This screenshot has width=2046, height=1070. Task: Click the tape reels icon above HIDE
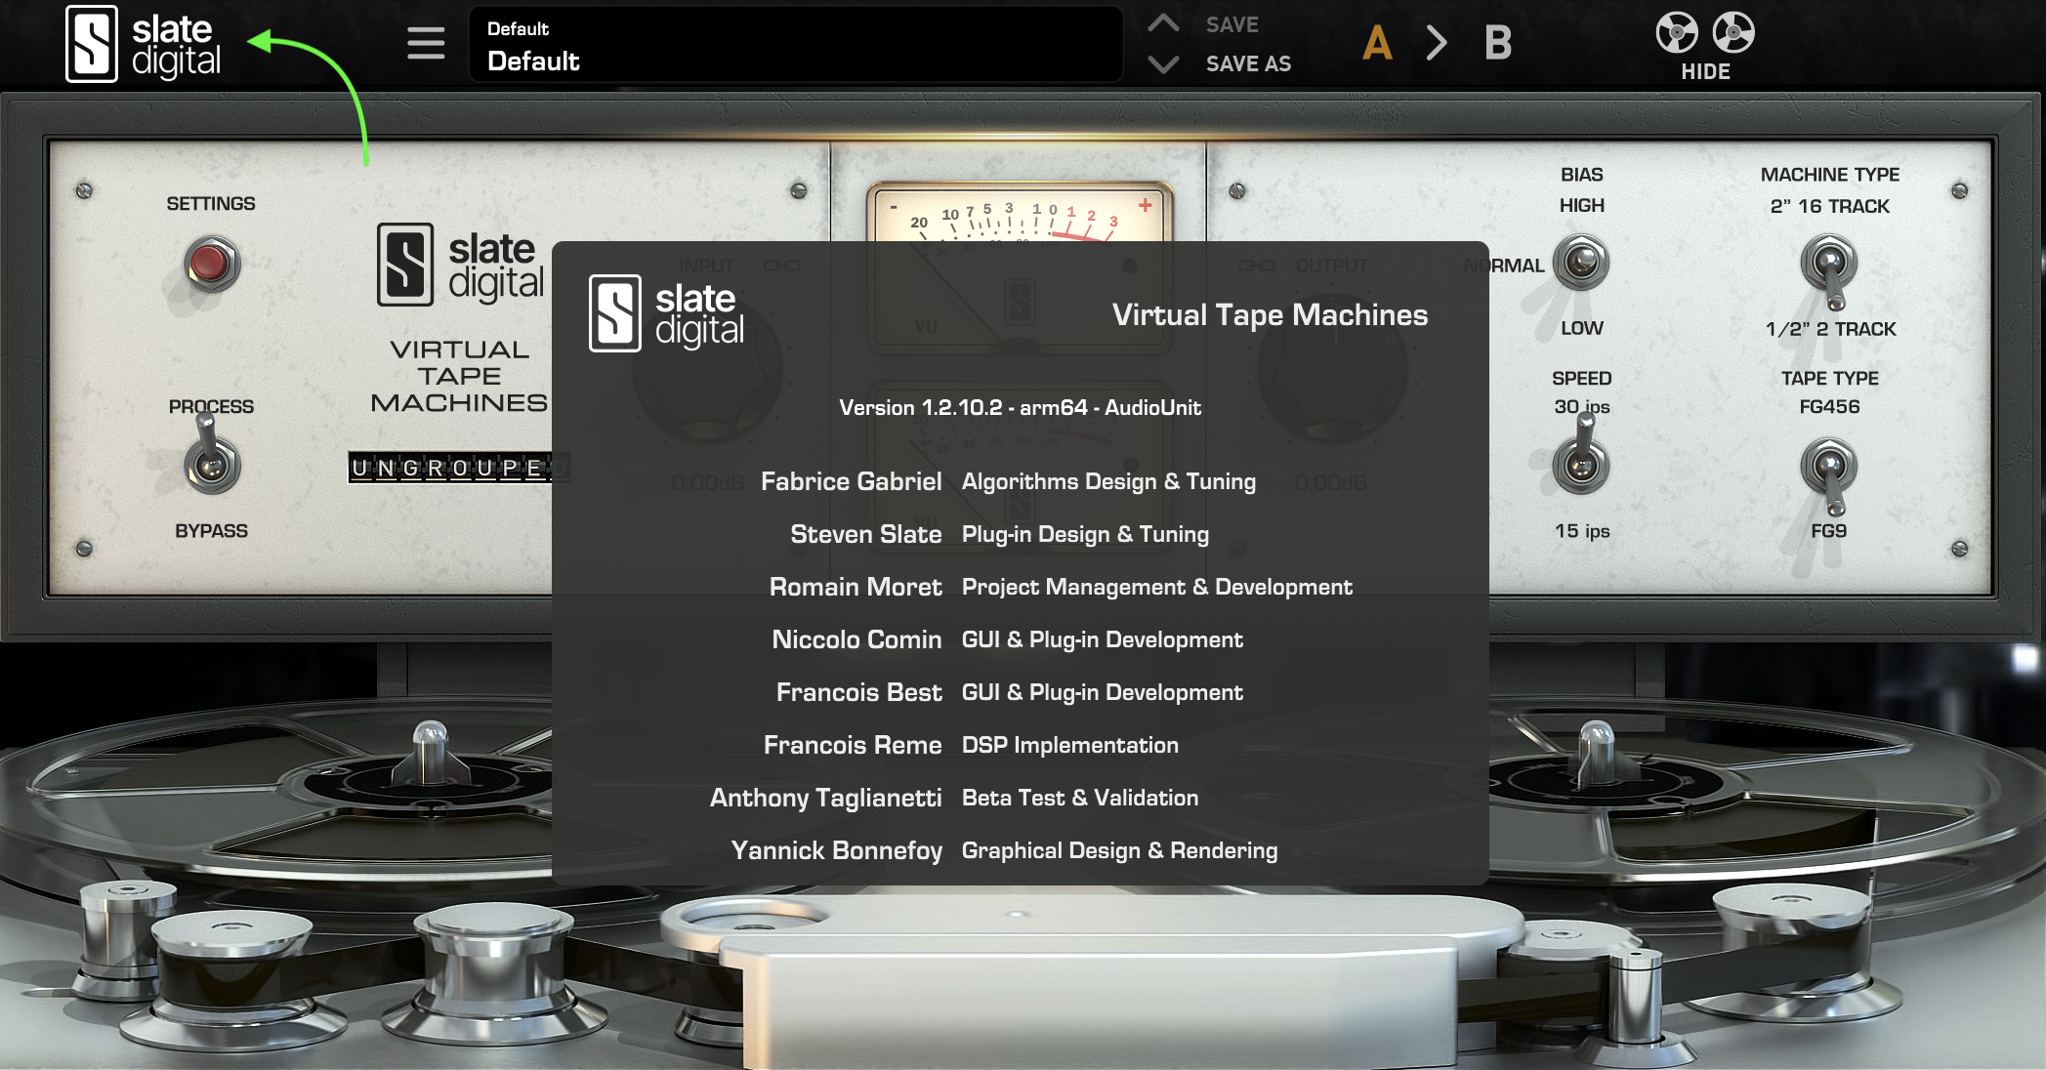(x=1705, y=33)
